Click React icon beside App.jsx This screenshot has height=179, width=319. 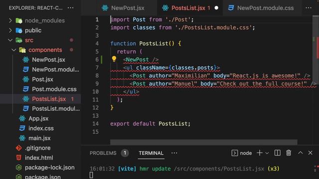pyautogui.click(x=22, y=118)
